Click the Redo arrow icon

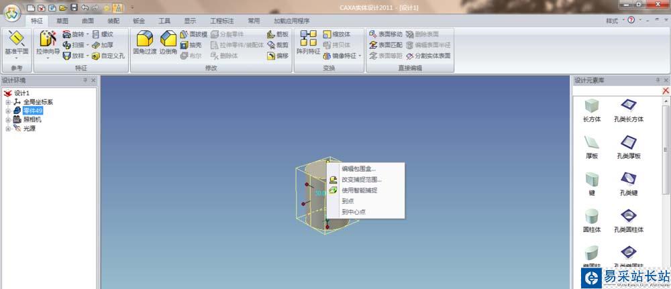click(95, 7)
